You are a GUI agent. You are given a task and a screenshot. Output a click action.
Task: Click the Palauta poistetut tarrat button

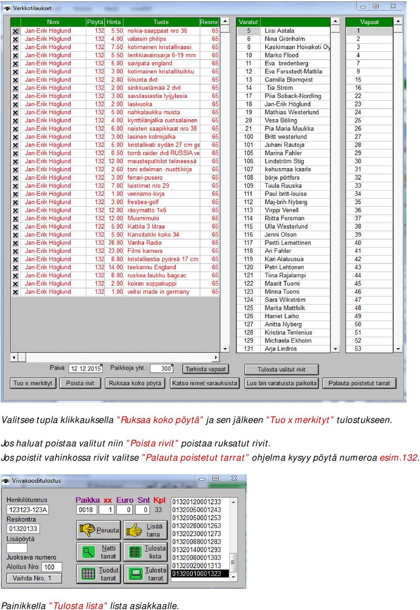click(359, 383)
